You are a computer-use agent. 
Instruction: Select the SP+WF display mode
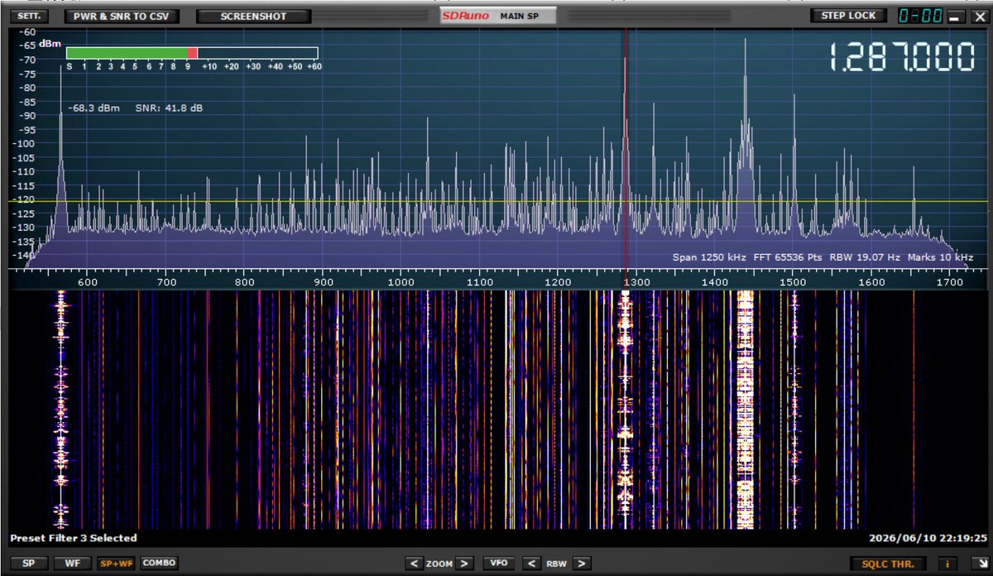pyautogui.click(x=114, y=563)
